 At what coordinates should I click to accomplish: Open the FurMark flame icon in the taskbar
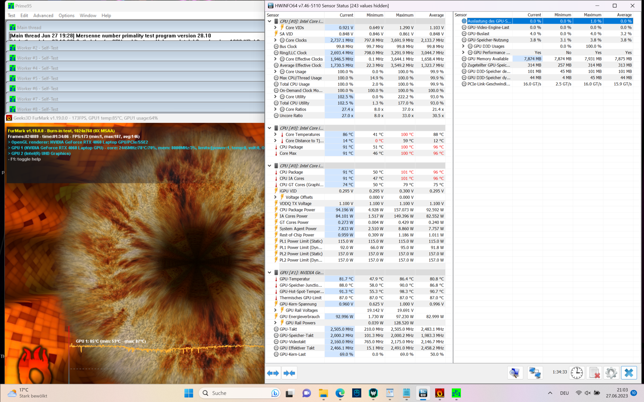point(439,393)
